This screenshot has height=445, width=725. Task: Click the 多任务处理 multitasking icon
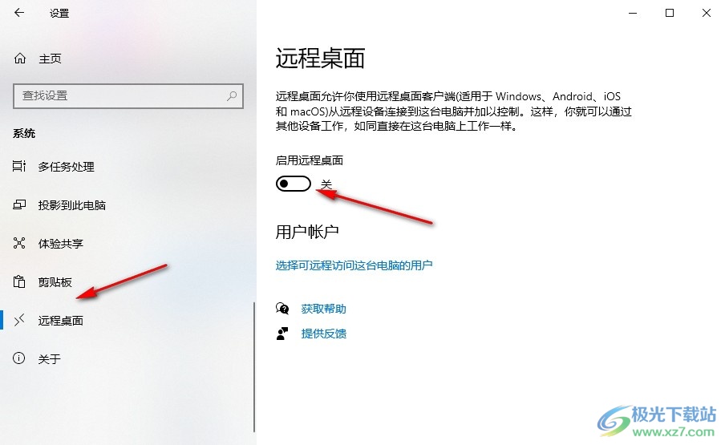19,166
